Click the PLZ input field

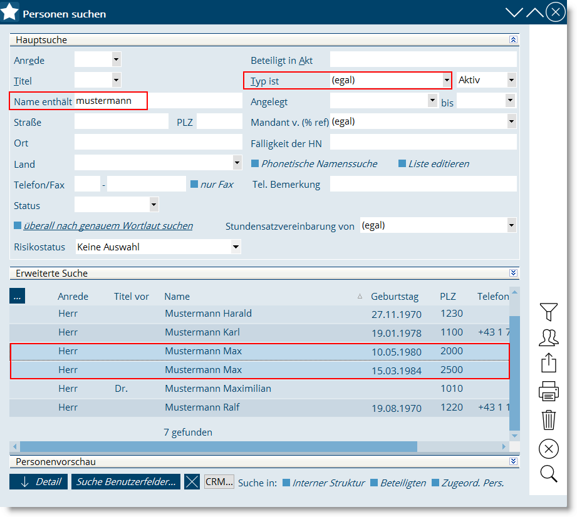[219, 121]
